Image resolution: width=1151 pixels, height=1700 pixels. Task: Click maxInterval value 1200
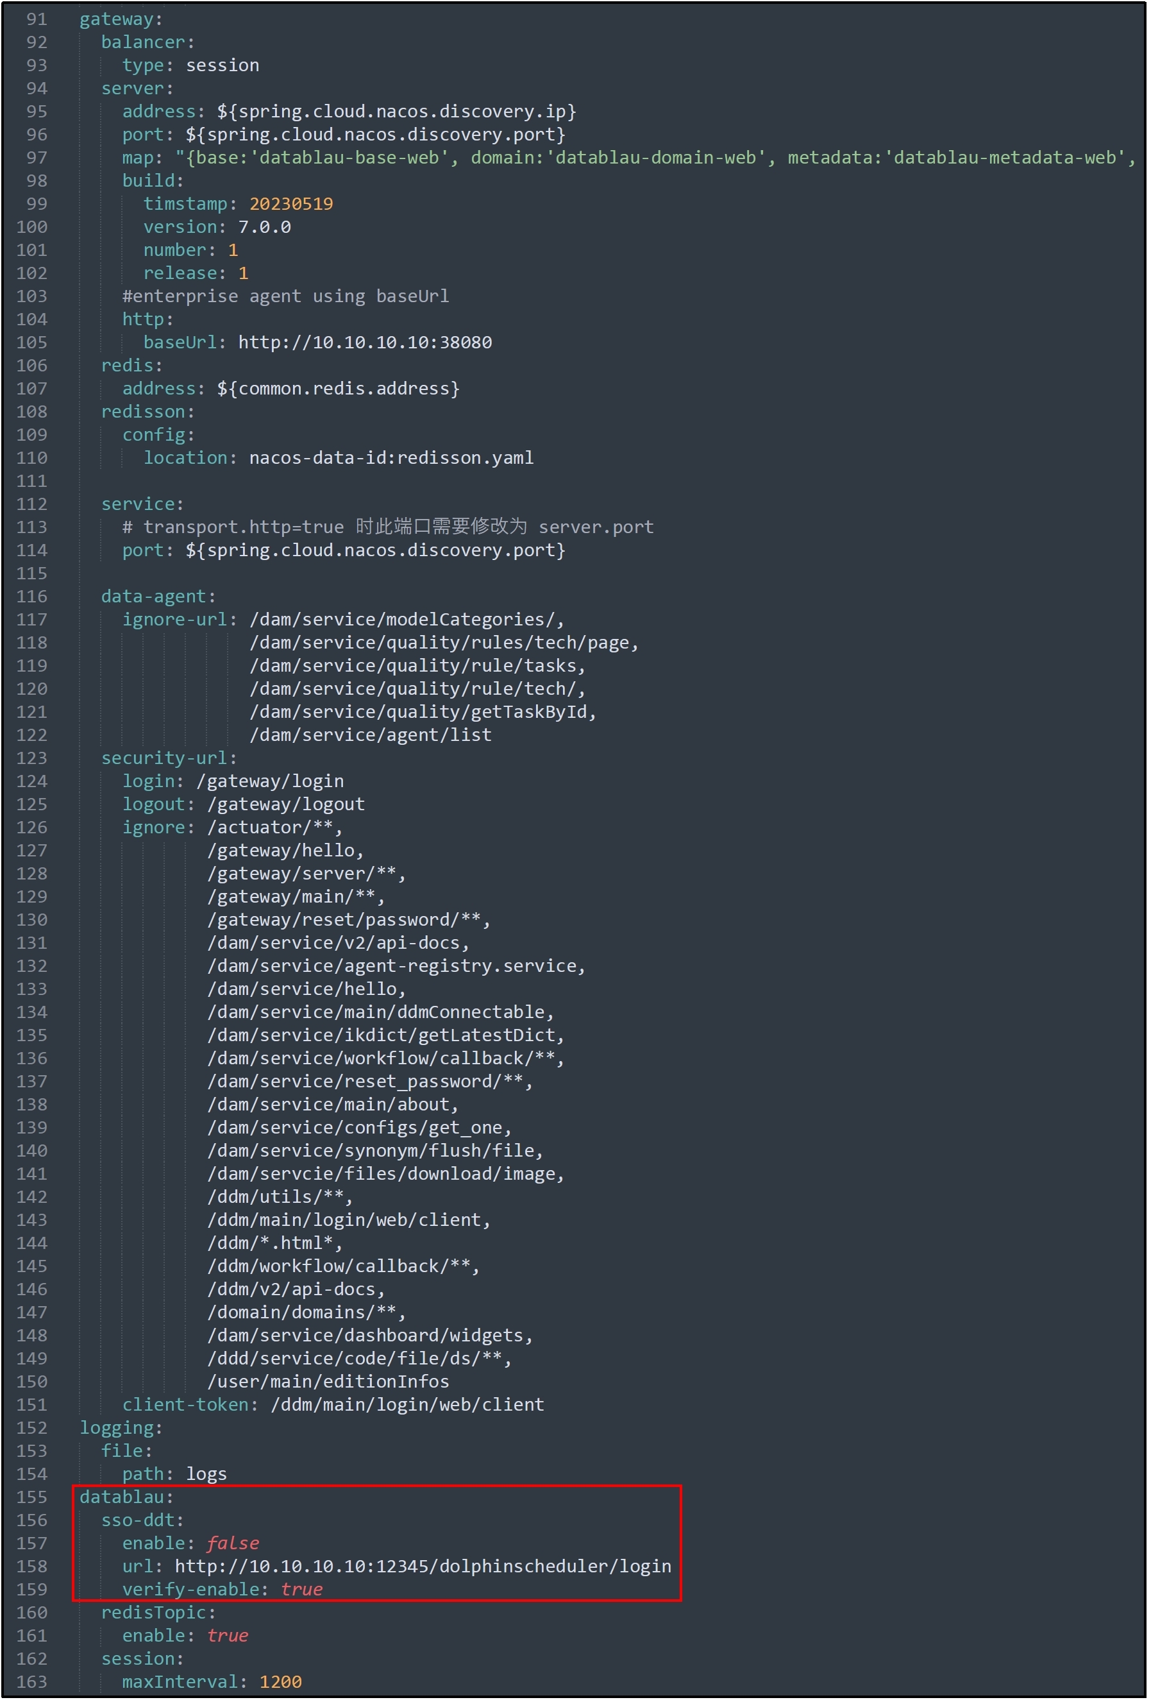pyautogui.click(x=281, y=1681)
